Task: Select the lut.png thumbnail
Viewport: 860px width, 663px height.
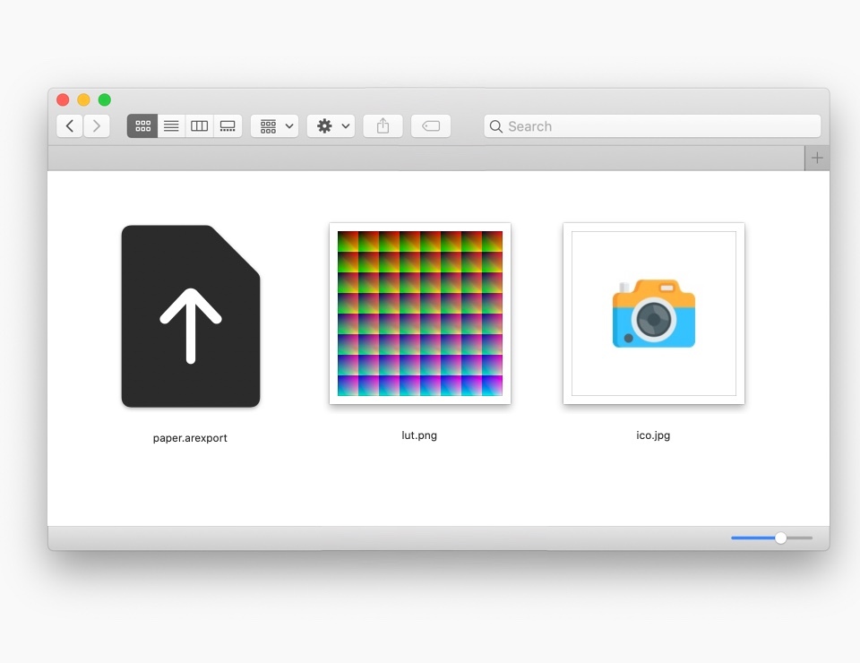Action: (x=420, y=313)
